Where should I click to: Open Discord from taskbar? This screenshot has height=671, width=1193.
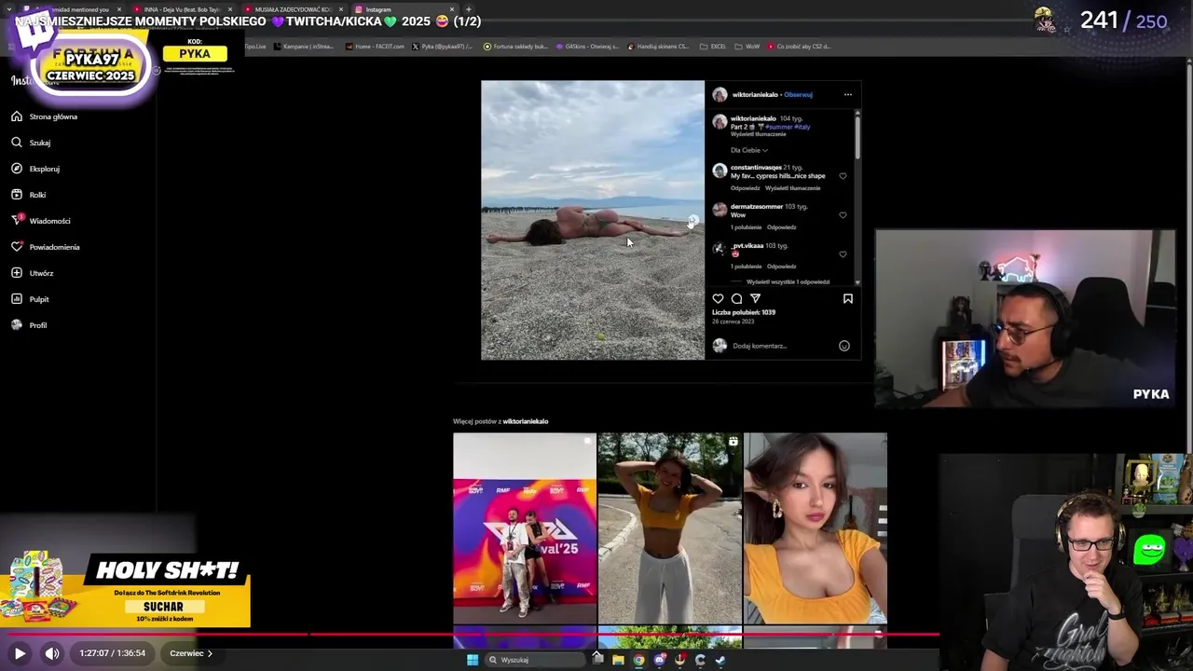pos(660,660)
